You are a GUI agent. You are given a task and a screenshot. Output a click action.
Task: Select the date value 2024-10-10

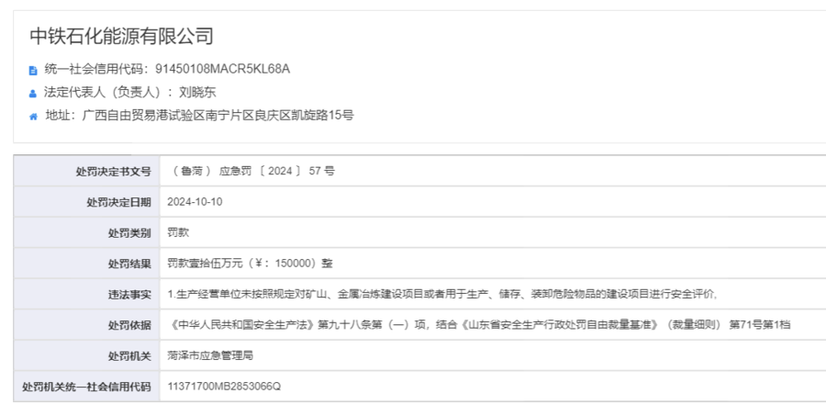[195, 202]
